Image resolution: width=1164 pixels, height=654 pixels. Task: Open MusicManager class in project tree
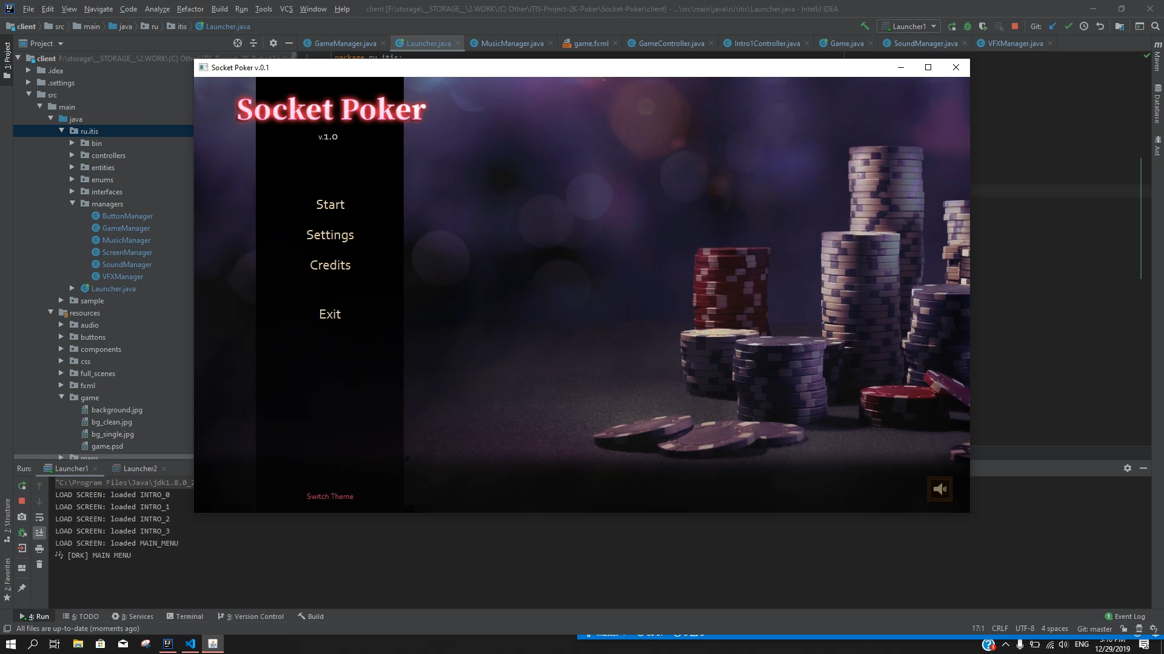coord(126,240)
